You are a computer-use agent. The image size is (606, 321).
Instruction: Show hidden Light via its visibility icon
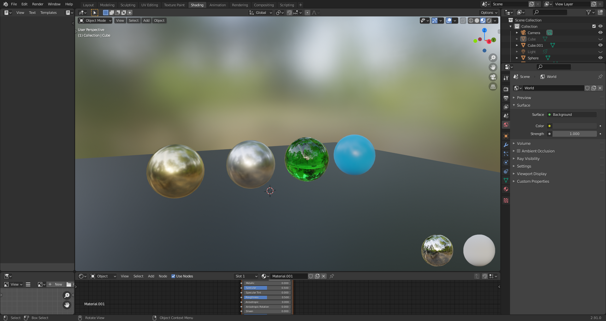click(x=600, y=52)
